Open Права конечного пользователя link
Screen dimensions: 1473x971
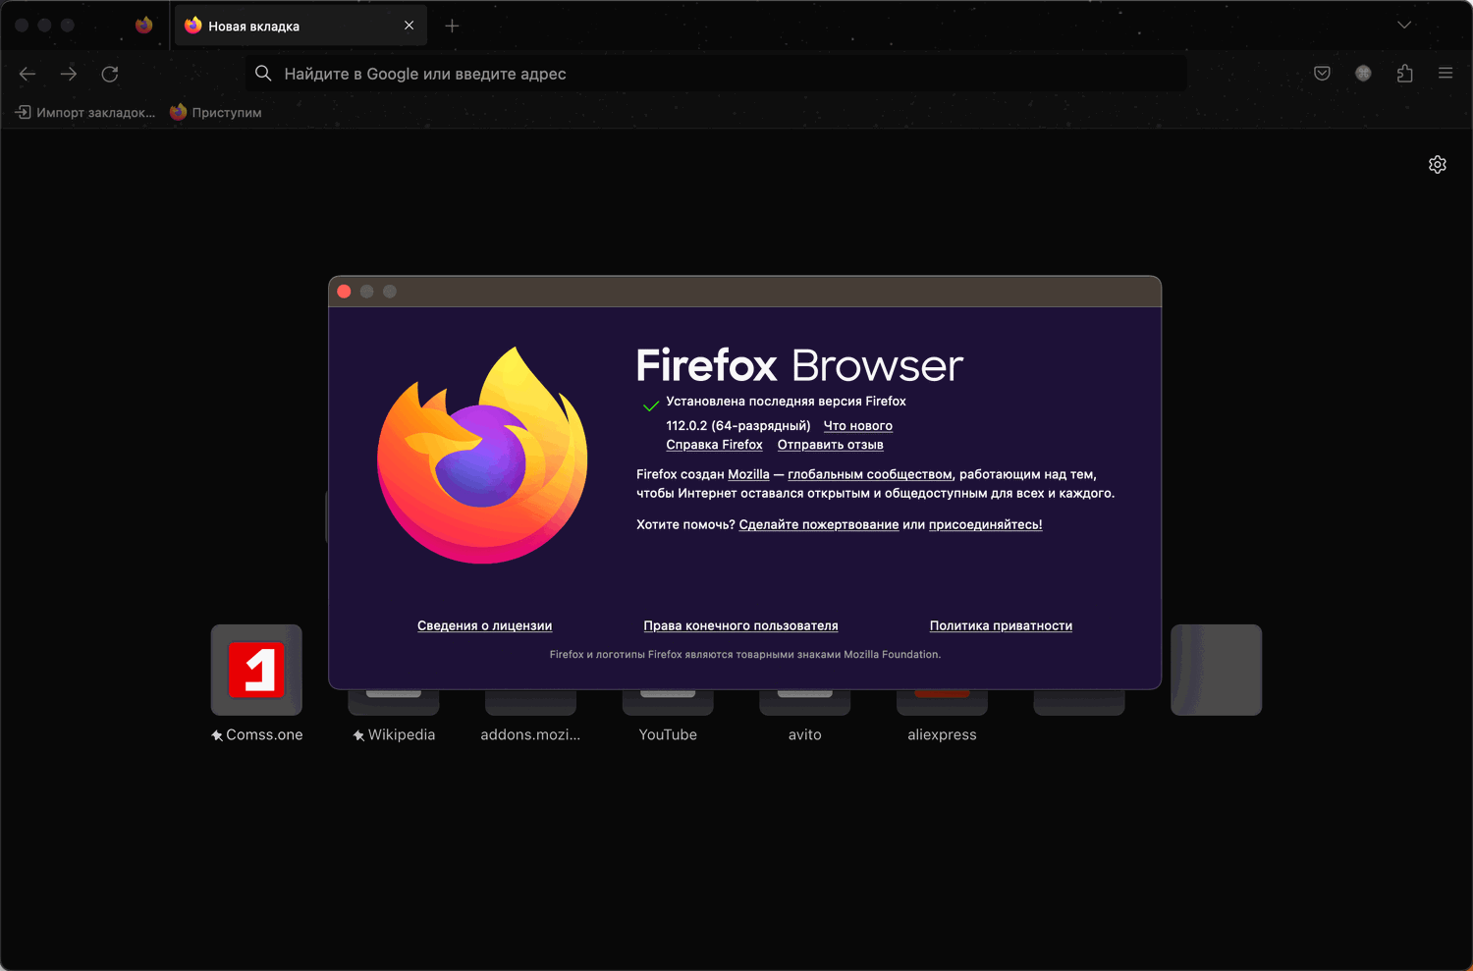740,626
